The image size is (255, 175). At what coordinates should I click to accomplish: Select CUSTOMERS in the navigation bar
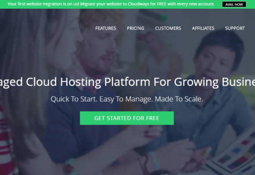point(168,28)
